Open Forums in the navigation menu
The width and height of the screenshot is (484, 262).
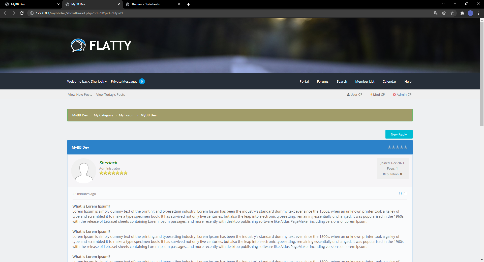[x=323, y=81]
